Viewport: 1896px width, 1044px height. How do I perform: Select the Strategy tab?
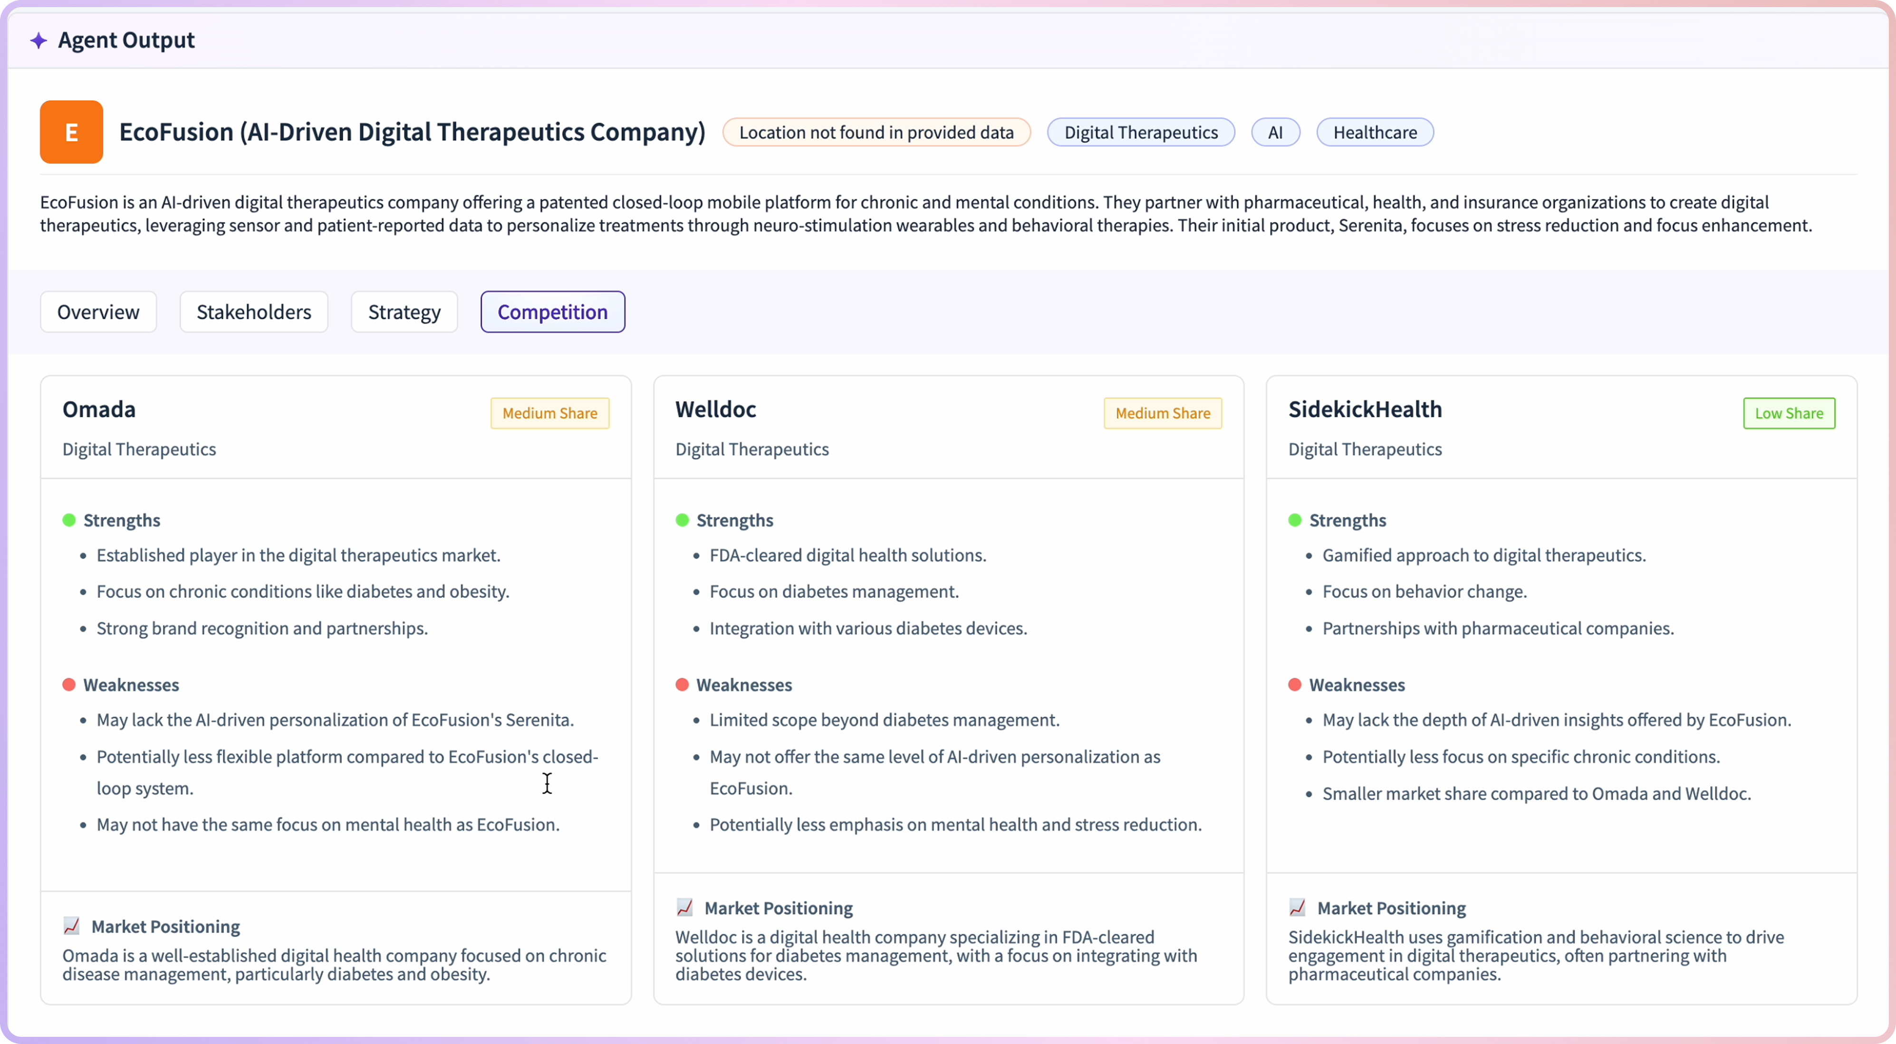click(404, 312)
